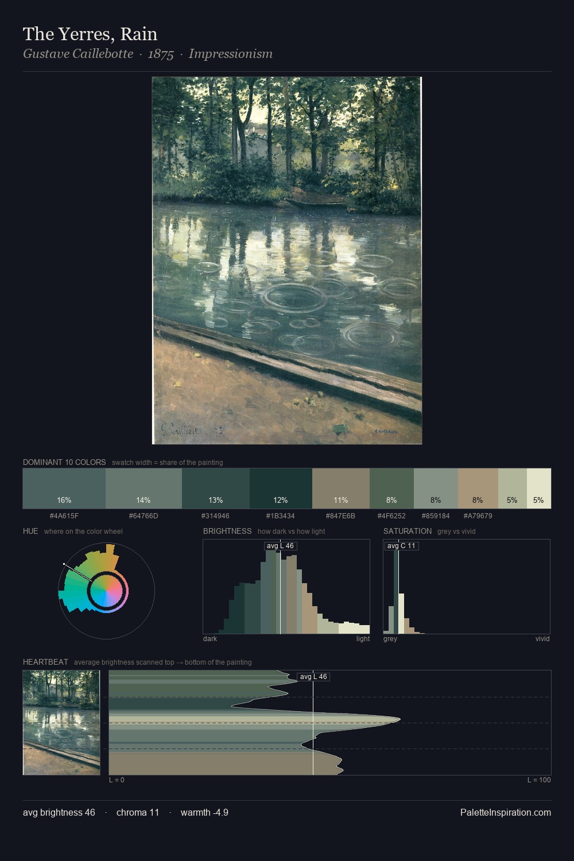Click the 'HUE' section heading
Screen dimensions: 574x861
30,531
